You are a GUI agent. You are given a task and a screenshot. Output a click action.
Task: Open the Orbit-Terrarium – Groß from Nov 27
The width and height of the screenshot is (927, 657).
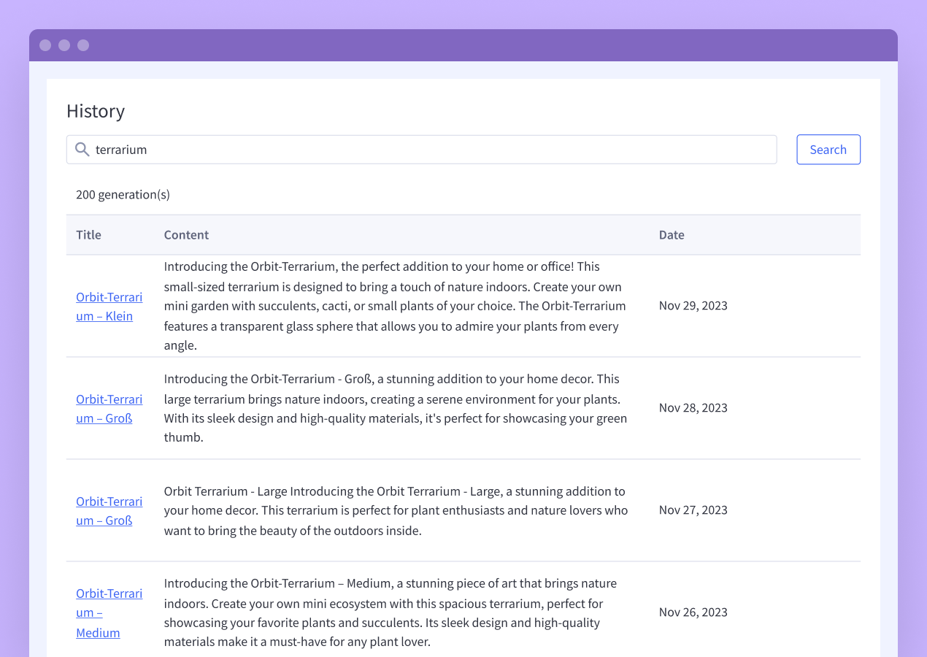coord(109,510)
